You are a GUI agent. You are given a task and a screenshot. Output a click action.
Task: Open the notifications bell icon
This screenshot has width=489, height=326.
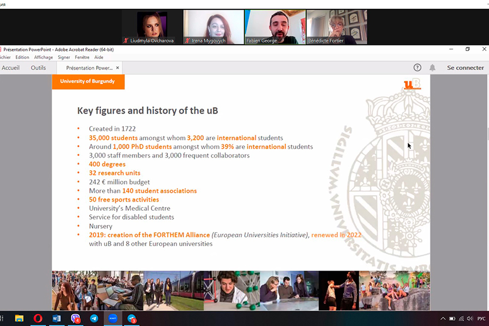tap(432, 68)
